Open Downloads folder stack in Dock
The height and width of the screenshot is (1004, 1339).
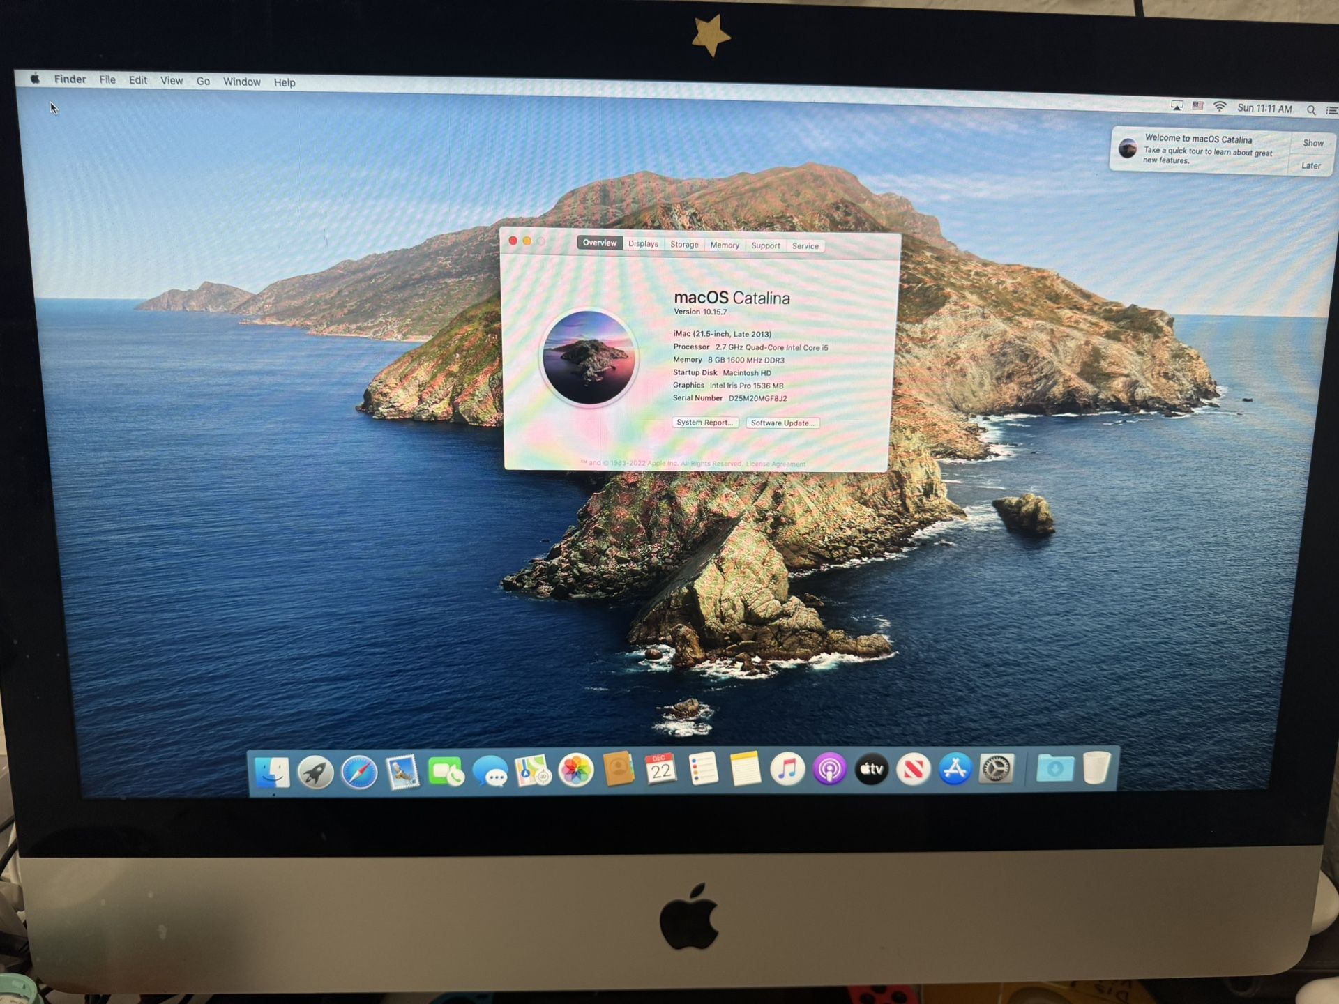(1054, 768)
